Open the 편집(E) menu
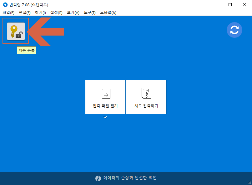The height and width of the screenshot is (185, 252). click(x=25, y=12)
